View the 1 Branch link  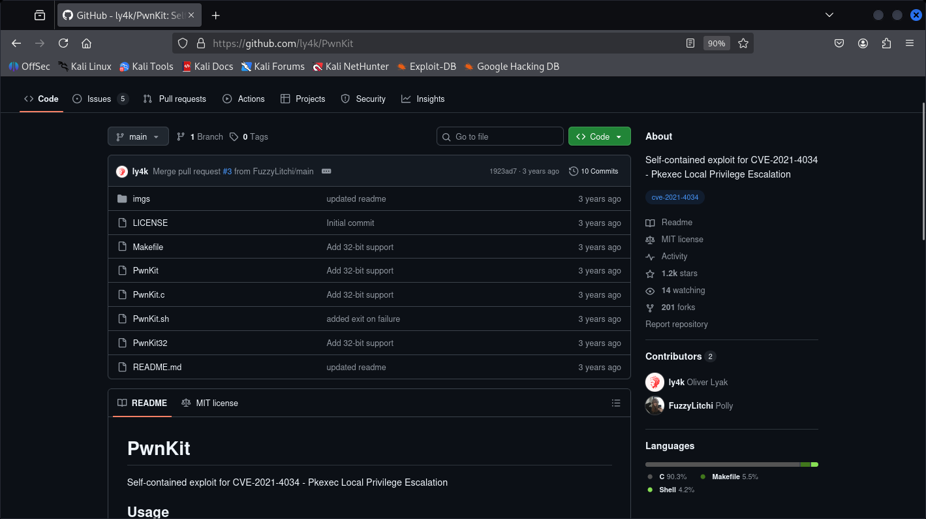click(x=200, y=136)
